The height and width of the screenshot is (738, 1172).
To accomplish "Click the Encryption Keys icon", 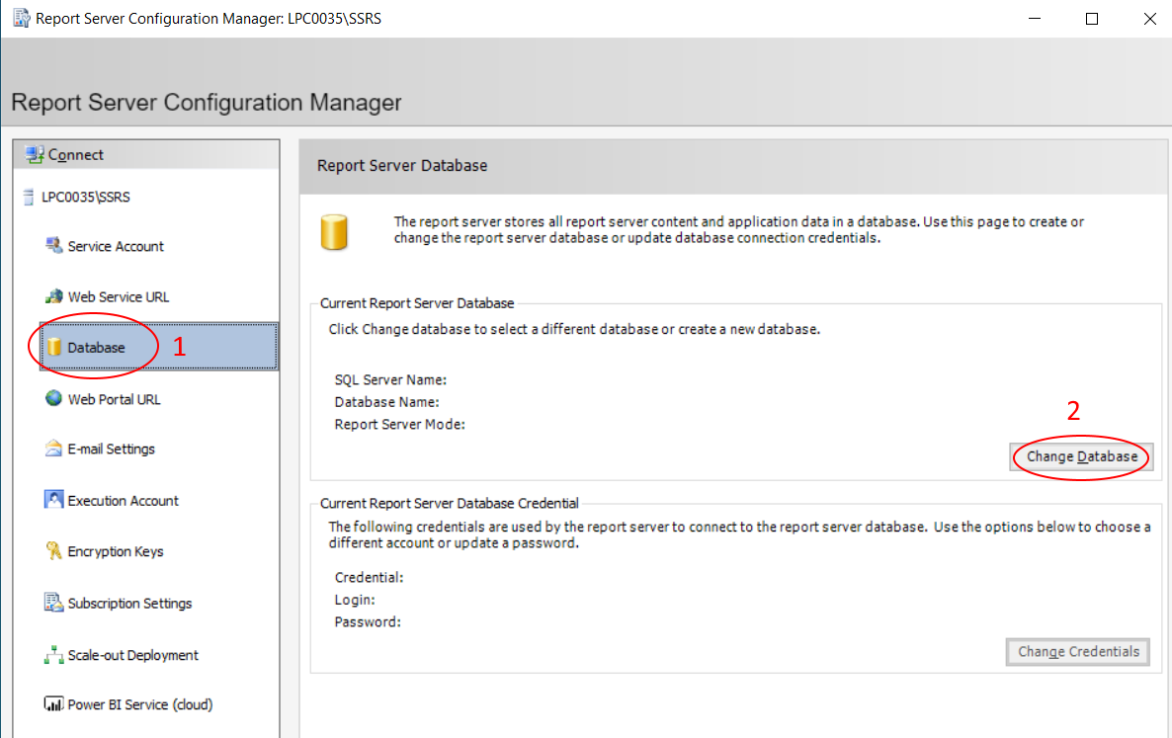I will pos(53,551).
